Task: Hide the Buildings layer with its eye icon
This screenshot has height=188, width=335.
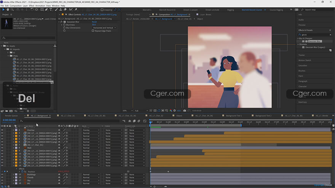Action: click(2, 174)
